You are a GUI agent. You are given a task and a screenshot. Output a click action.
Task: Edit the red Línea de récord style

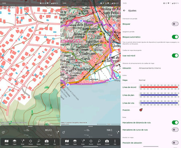(x=159, y=87)
